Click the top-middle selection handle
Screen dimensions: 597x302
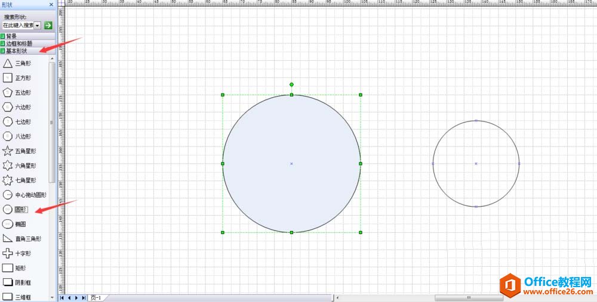(x=292, y=95)
